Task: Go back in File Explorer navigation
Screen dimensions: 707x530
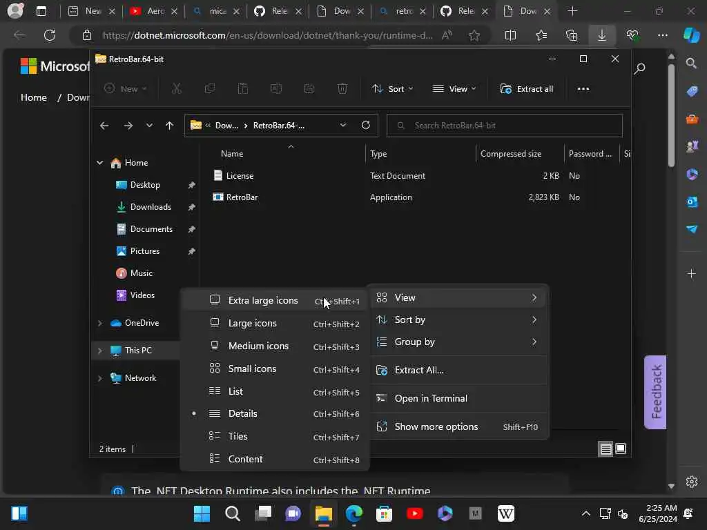Action: pyautogui.click(x=104, y=126)
